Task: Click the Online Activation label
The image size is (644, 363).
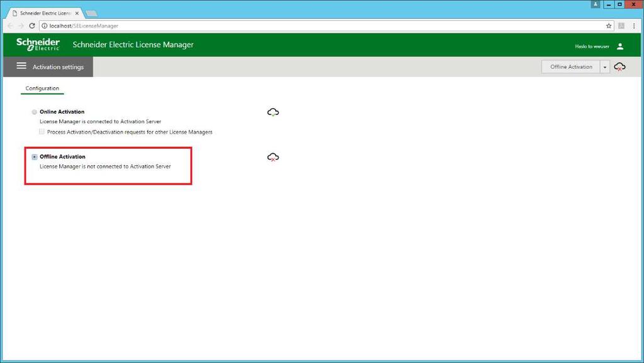Action: 62,112
